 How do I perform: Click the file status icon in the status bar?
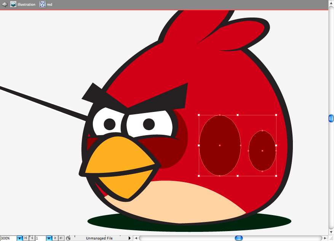pos(68,238)
